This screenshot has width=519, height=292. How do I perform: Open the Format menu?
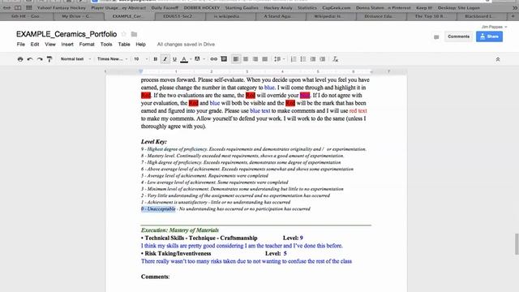click(87, 45)
